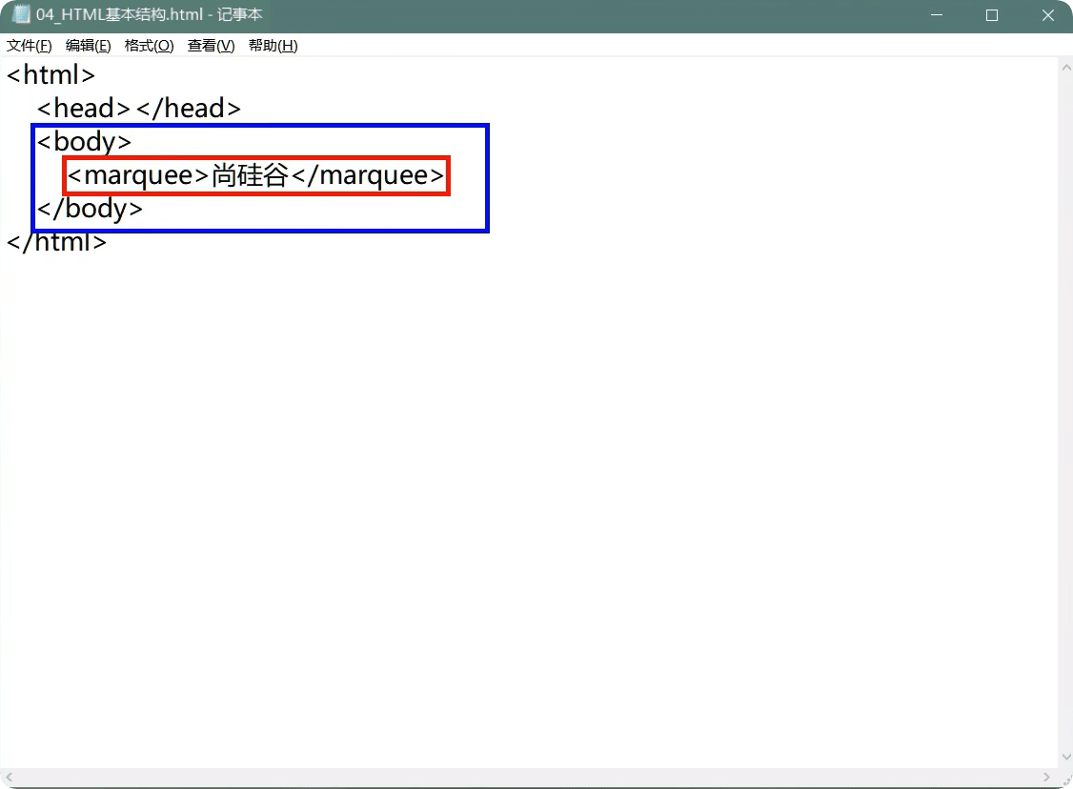Open the 查看(V) menu
The image size is (1073, 789).
click(211, 46)
